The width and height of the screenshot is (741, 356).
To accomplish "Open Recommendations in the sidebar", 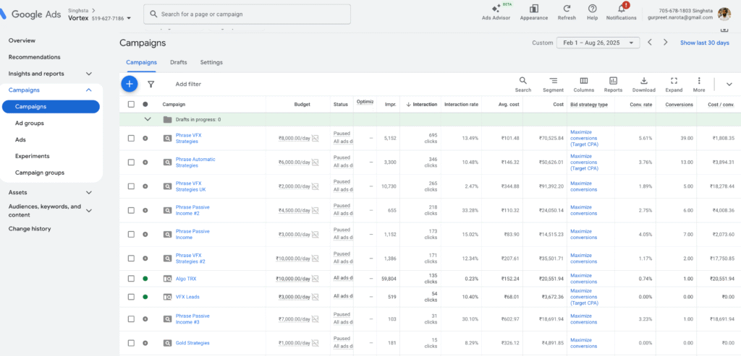I will (35, 57).
